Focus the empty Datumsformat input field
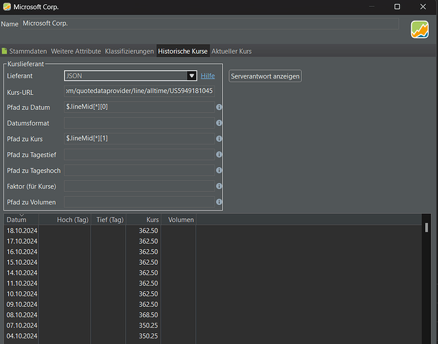Viewport: 438px width, 344px height. click(139, 123)
